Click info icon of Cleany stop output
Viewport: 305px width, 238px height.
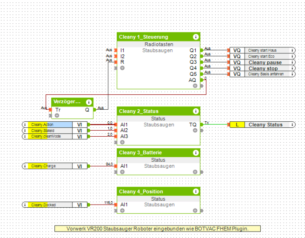(x=292, y=68)
